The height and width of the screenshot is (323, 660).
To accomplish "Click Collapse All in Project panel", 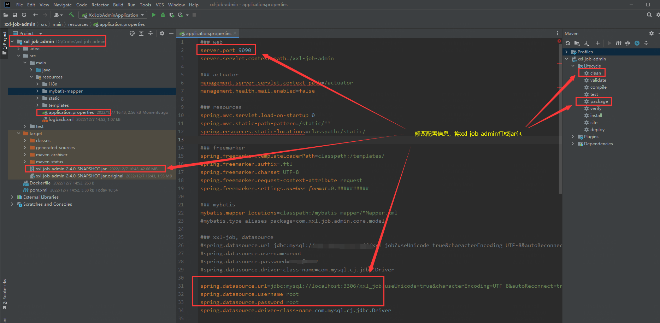I will tap(151, 33).
